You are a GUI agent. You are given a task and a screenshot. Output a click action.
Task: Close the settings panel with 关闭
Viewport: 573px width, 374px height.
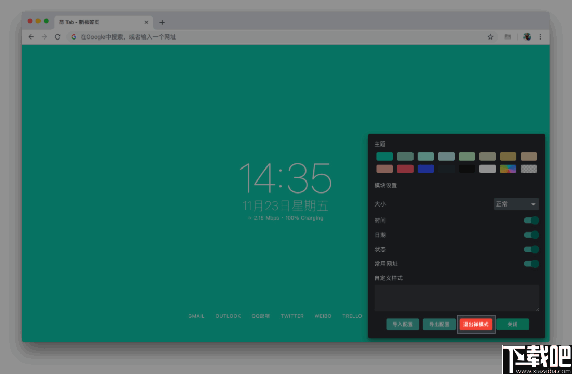(x=513, y=324)
